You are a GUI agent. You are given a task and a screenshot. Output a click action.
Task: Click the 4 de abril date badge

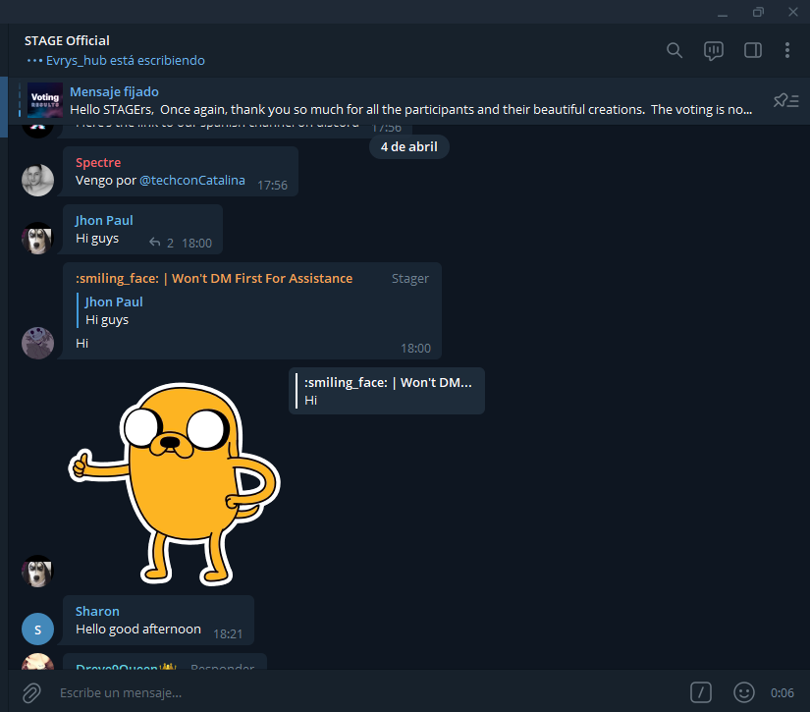click(x=409, y=146)
